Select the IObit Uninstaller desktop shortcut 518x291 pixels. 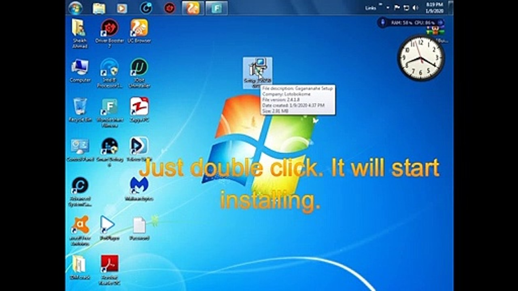coord(139,73)
